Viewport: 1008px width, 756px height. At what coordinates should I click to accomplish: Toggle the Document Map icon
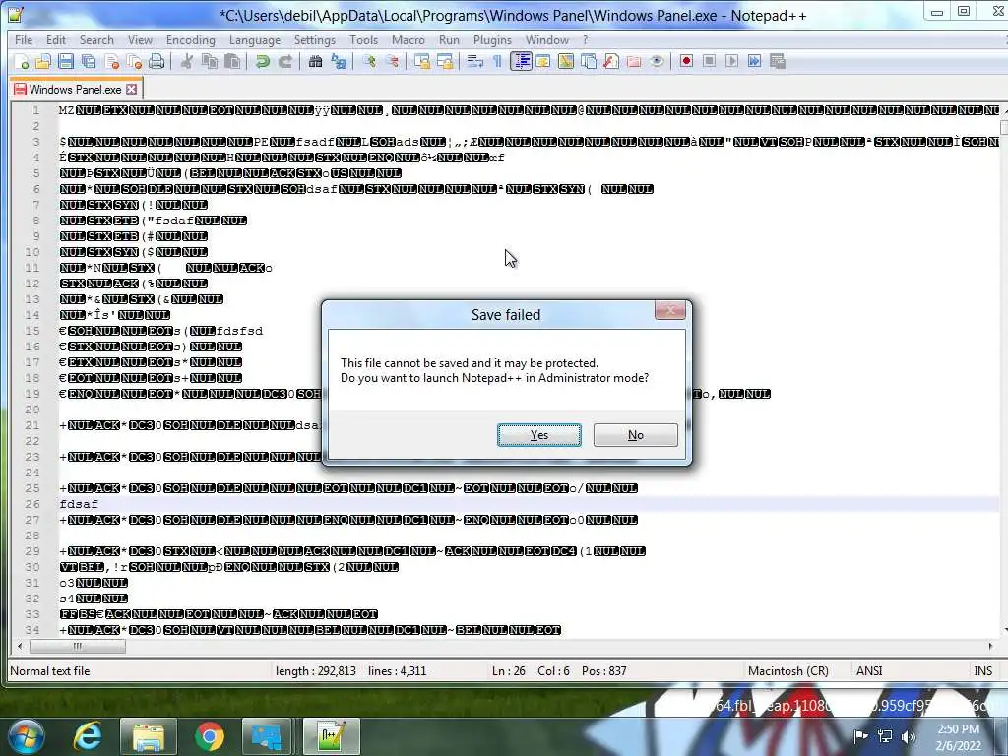point(566,62)
